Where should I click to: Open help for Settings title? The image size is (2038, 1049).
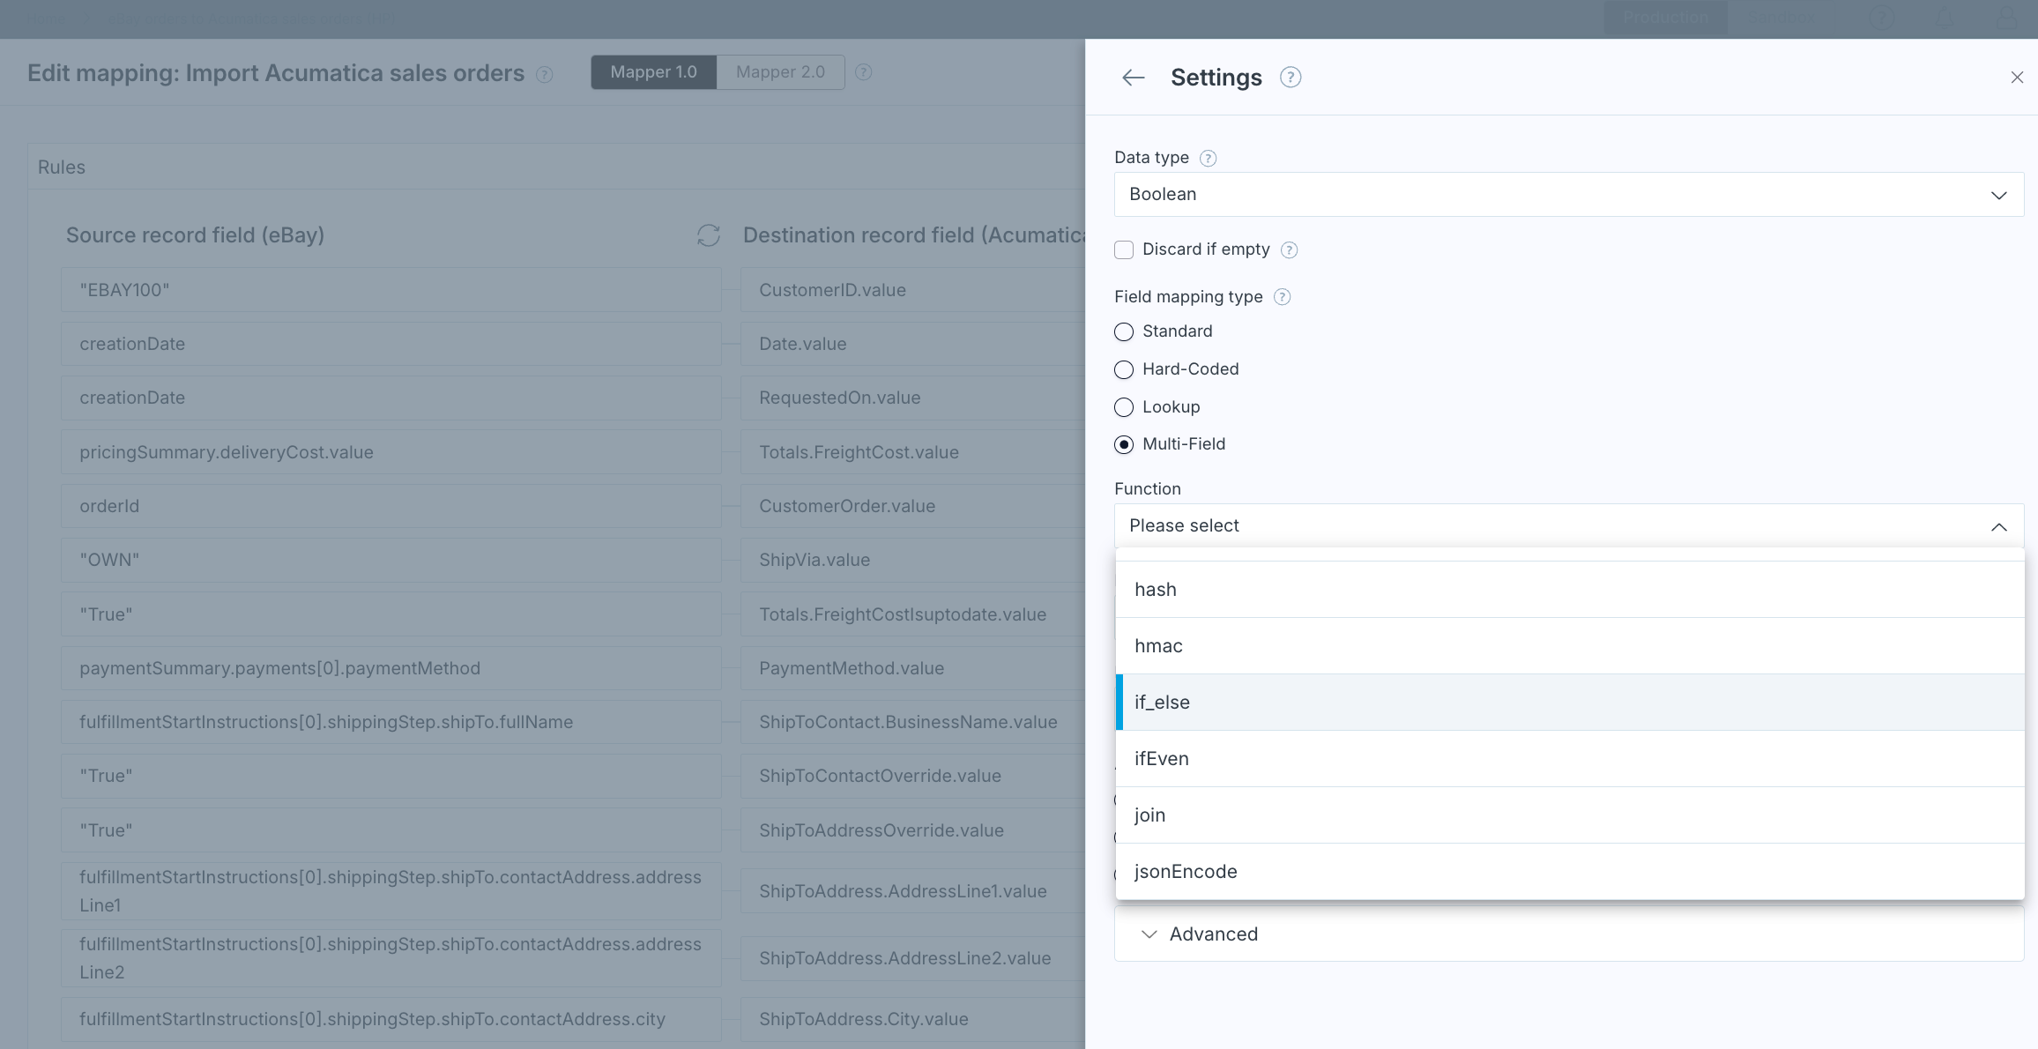(x=1290, y=78)
